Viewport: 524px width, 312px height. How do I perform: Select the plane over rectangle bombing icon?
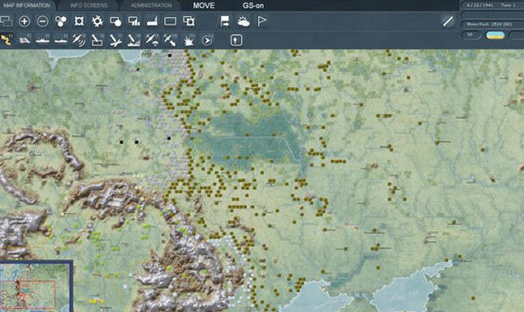coord(97,40)
